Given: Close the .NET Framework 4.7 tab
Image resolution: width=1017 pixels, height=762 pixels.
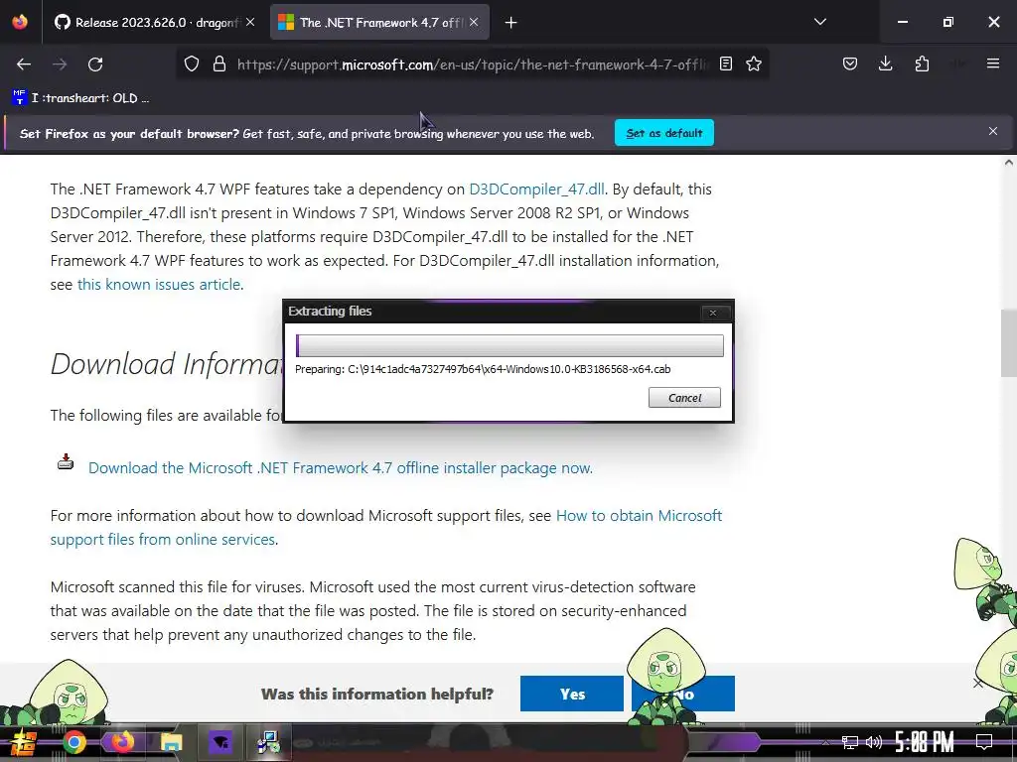Looking at the screenshot, I should coord(474,23).
